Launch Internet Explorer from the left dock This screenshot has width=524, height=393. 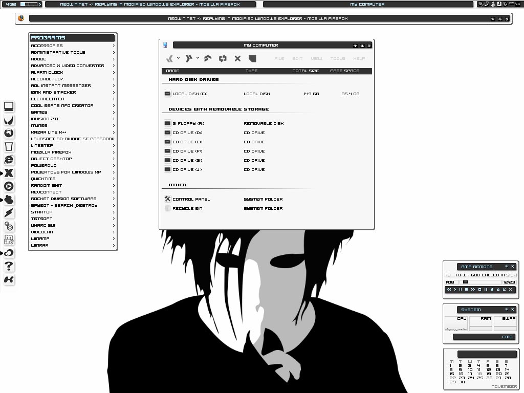9,160
